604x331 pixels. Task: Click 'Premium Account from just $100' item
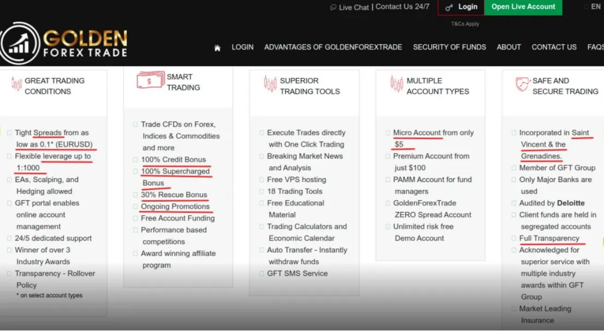(431, 162)
